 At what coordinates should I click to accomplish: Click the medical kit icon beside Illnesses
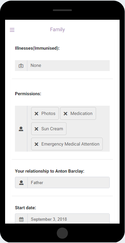pos(21,66)
